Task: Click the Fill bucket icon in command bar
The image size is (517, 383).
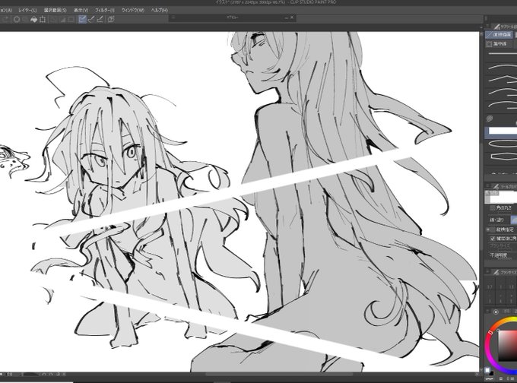Action: 33,20
